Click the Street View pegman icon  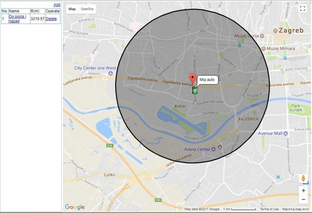[x=303, y=178]
